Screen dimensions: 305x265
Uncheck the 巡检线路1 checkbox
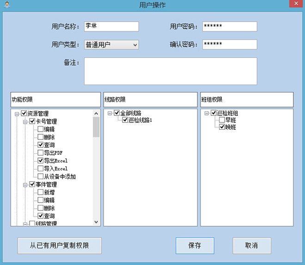[x=125, y=120]
